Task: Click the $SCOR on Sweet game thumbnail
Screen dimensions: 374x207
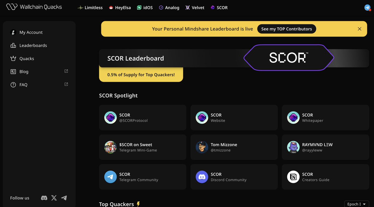Action: [x=110, y=147]
